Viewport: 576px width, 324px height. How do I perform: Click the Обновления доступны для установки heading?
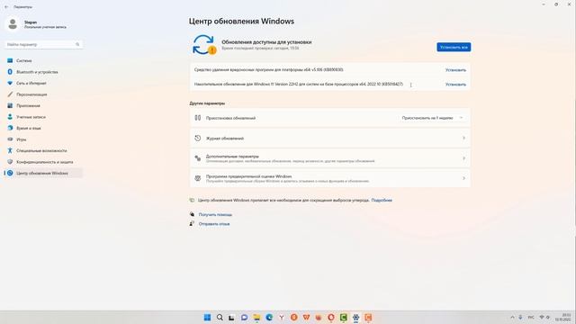pyautogui.click(x=266, y=42)
